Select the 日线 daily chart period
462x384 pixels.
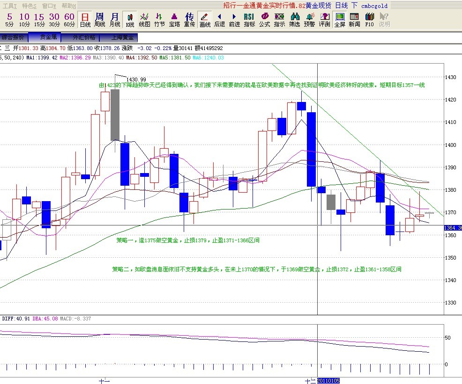85,20
